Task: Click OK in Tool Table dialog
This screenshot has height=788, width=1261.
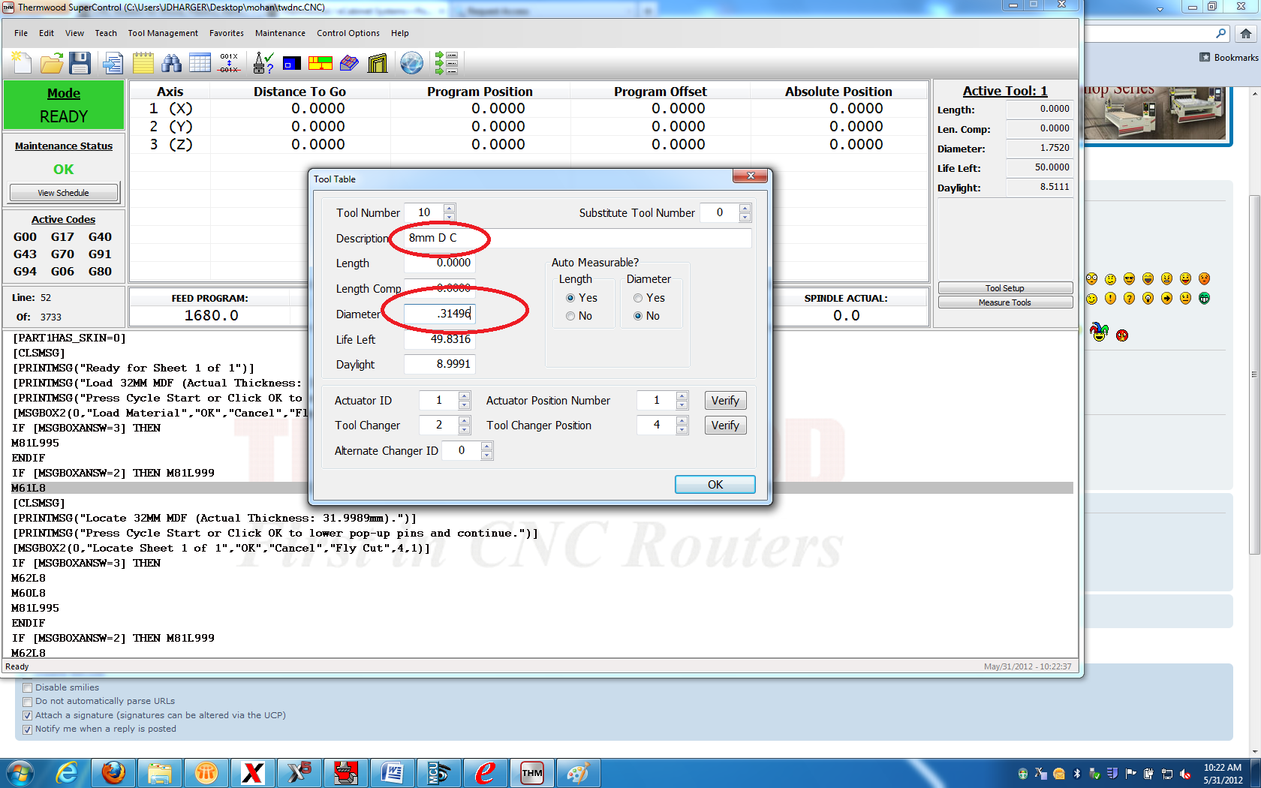Action: click(x=715, y=485)
